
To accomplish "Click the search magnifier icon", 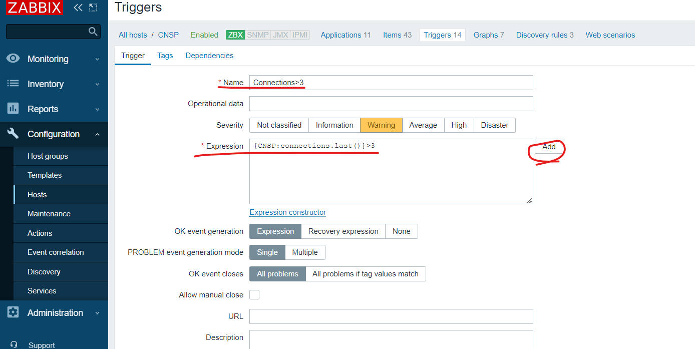I will pyautogui.click(x=93, y=32).
